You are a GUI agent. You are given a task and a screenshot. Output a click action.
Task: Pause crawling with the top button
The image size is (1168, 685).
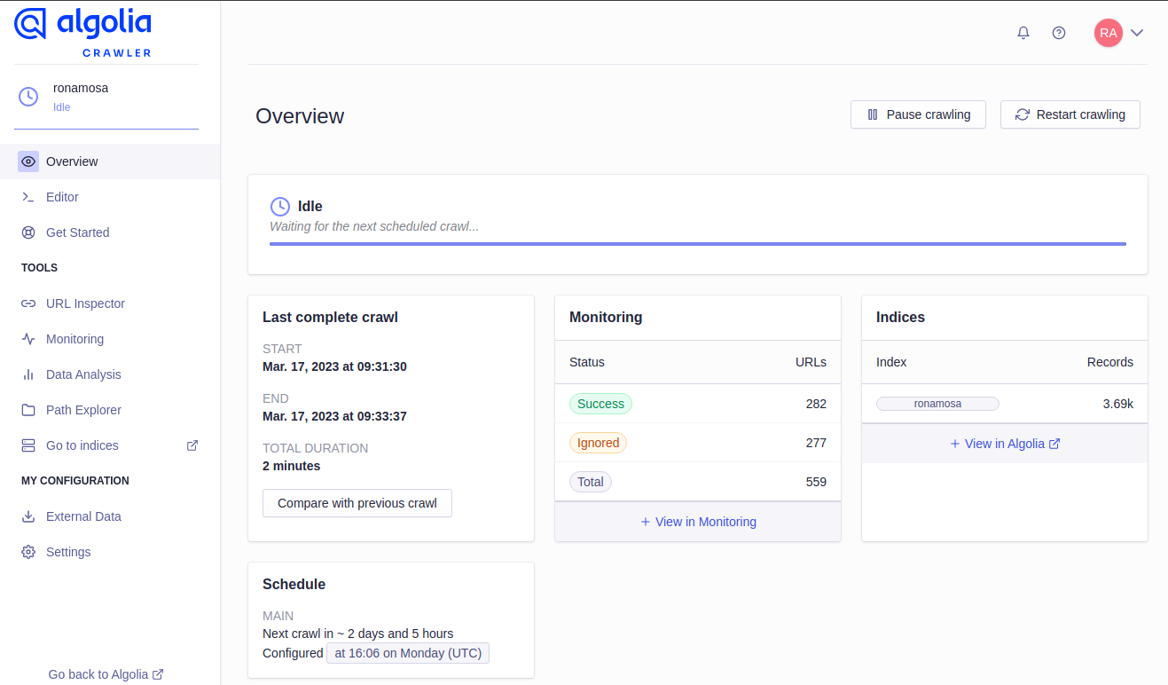tap(918, 114)
